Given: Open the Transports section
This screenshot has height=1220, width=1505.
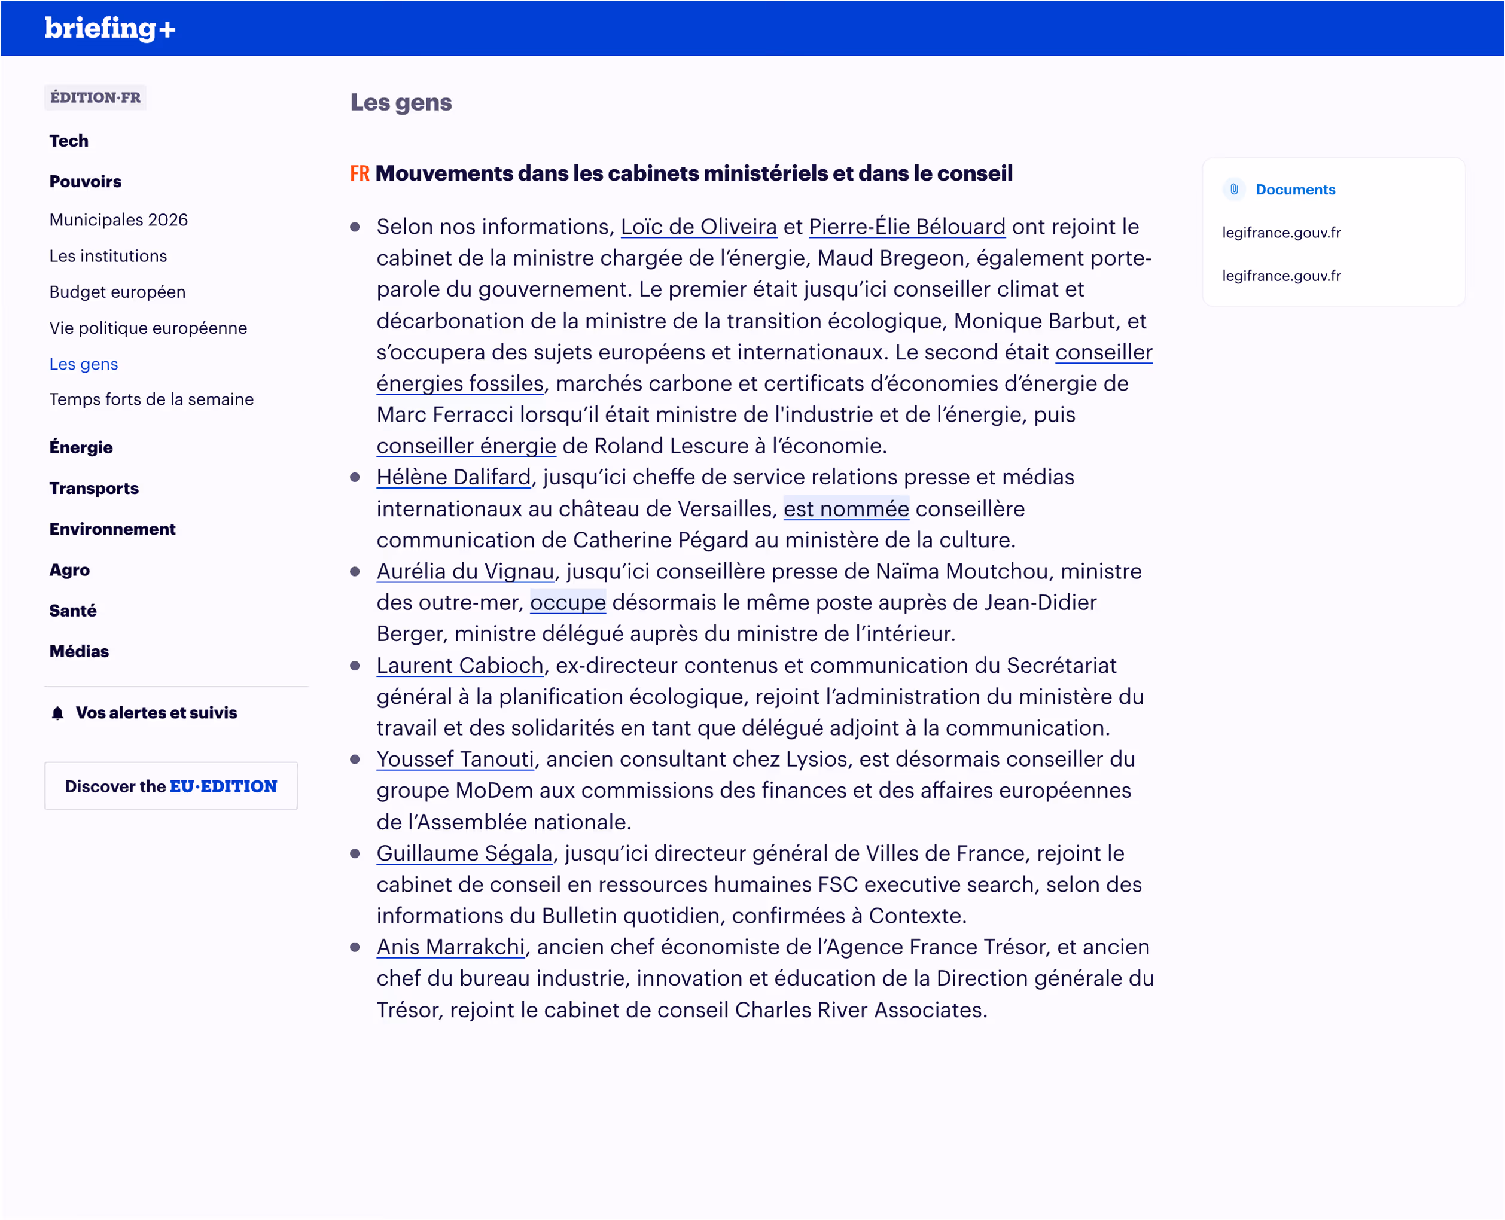Looking at the screenshot, I should point(93,488).
